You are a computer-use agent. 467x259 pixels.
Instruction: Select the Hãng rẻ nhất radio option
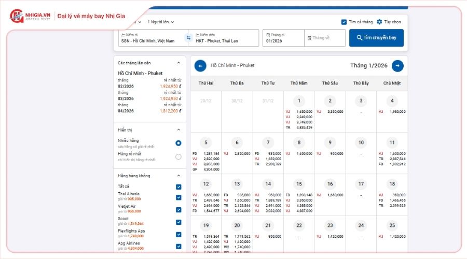point(178,156)
